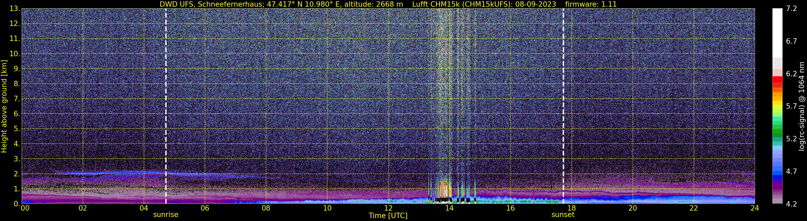This screenshot has width=807, height=221.
Task: Click the x-axis tick label '12'
Action: [388, 208]
